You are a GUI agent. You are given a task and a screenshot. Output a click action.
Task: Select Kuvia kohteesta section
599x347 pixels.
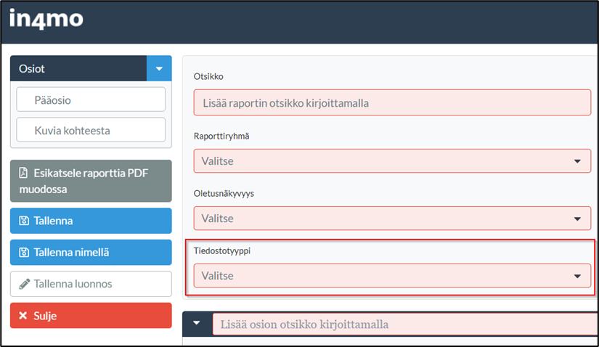pyautogui.click(x=91, y=130)
